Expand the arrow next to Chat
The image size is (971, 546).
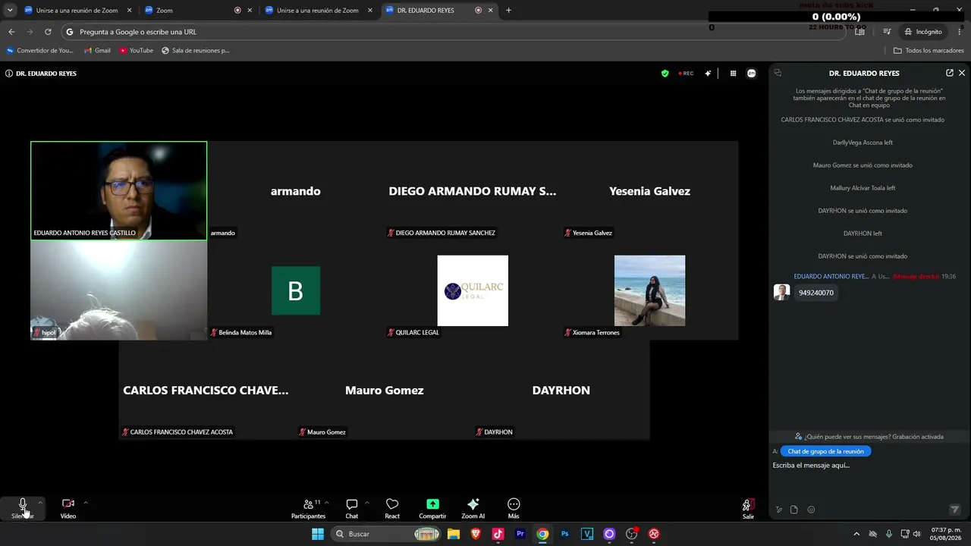pyautogui.click(x=367, y=503)
